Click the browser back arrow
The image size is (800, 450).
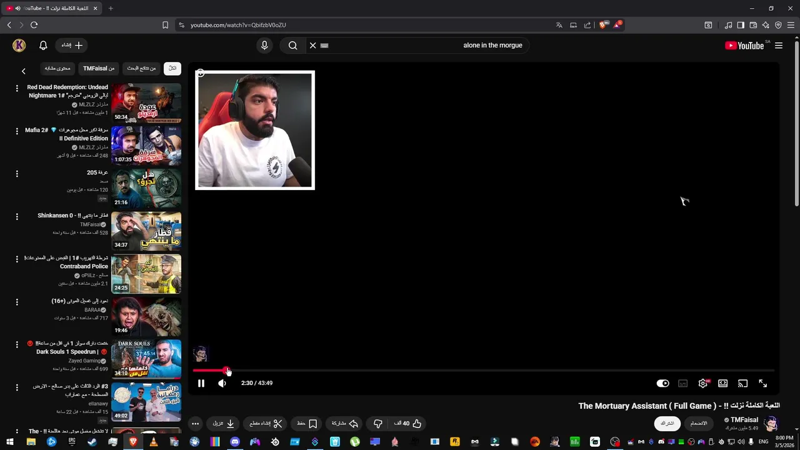coord(9,25)
